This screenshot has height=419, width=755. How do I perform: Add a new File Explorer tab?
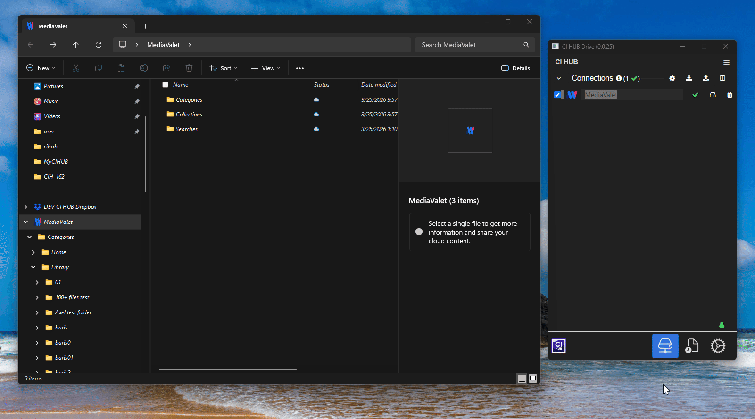146,26
